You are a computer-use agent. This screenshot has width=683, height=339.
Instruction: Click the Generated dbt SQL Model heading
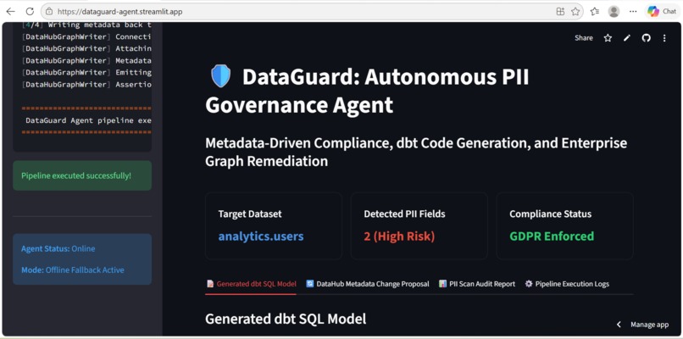pyautogui.click(x=286, y=319)
